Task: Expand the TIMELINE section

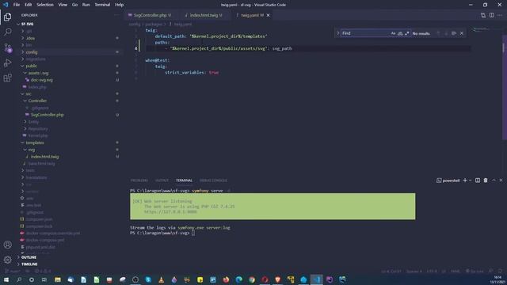Action: pyautogui.click(x=29, y=264)
